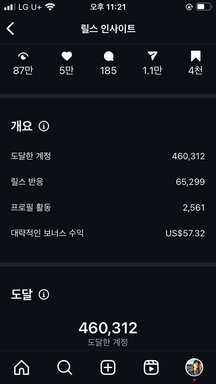
Task: Select the 프로필 활동 row
Action: [108, 208]
